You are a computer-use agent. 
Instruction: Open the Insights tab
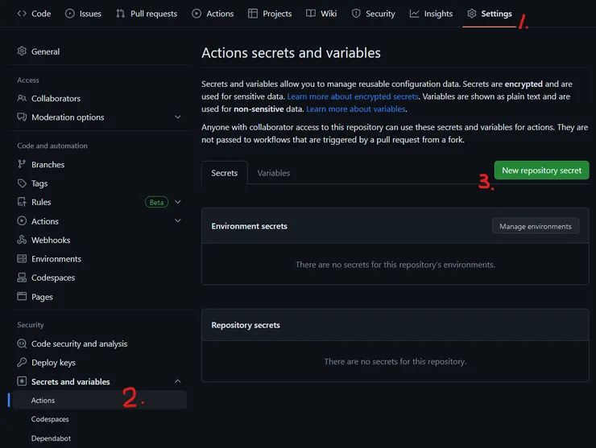pyautogui.click(x=431, y=14)
